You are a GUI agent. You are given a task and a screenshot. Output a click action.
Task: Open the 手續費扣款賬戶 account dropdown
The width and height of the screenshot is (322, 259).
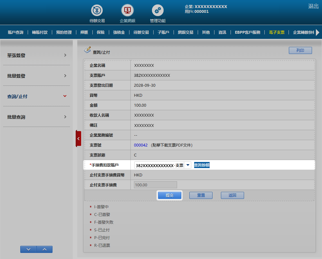coord(188,165)
